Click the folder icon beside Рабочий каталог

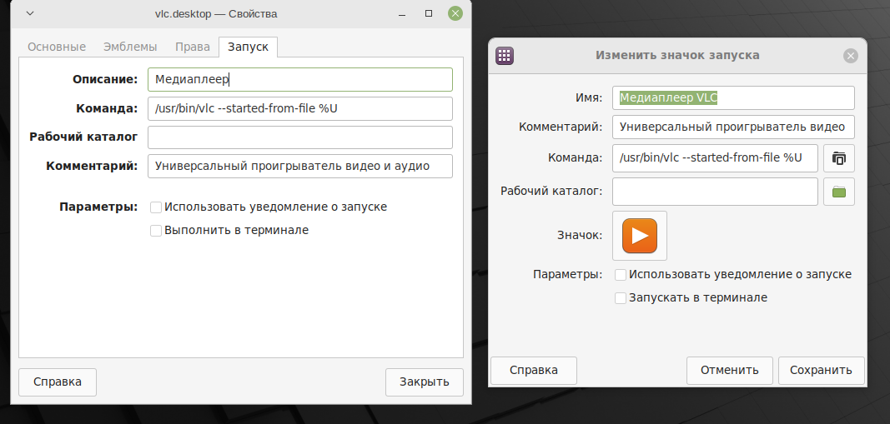(x=839, y=192)
